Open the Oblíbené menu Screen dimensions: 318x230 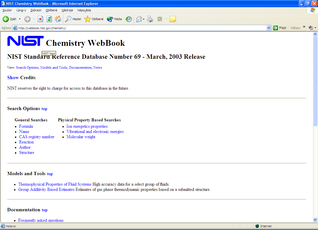click(51, 10)
